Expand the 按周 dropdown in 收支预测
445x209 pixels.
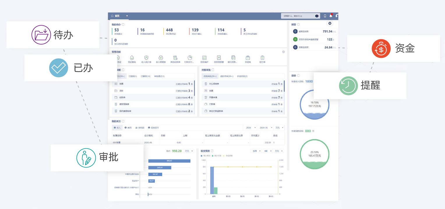256,151
